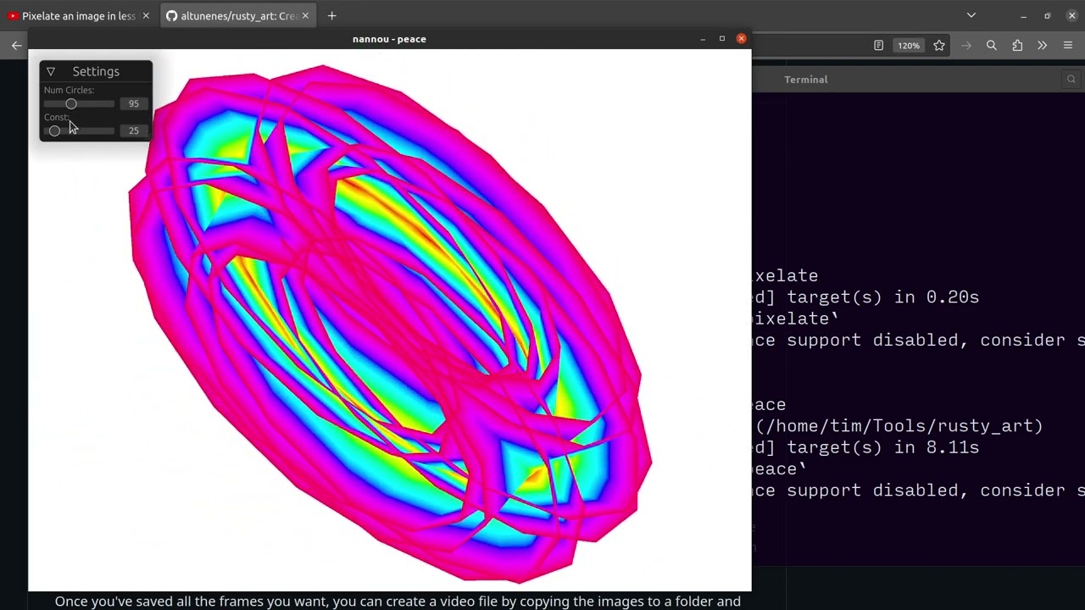
Task: Click the Terminal search icon
Action: [1071, 79]
